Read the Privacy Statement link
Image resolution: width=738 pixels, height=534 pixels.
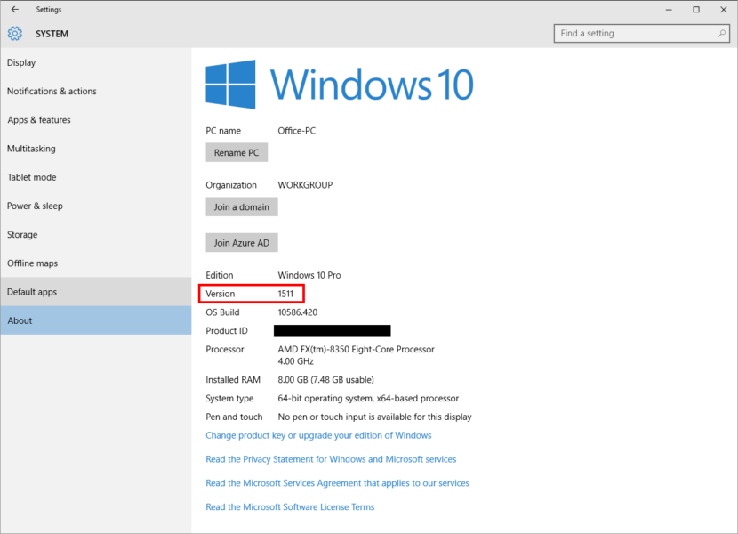(331, 459)
